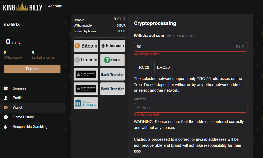Image resolution: width=263 pixels, height=158 pixels.
Task: Click the gift icon beside Bonuses
Action: click(6, 88)
